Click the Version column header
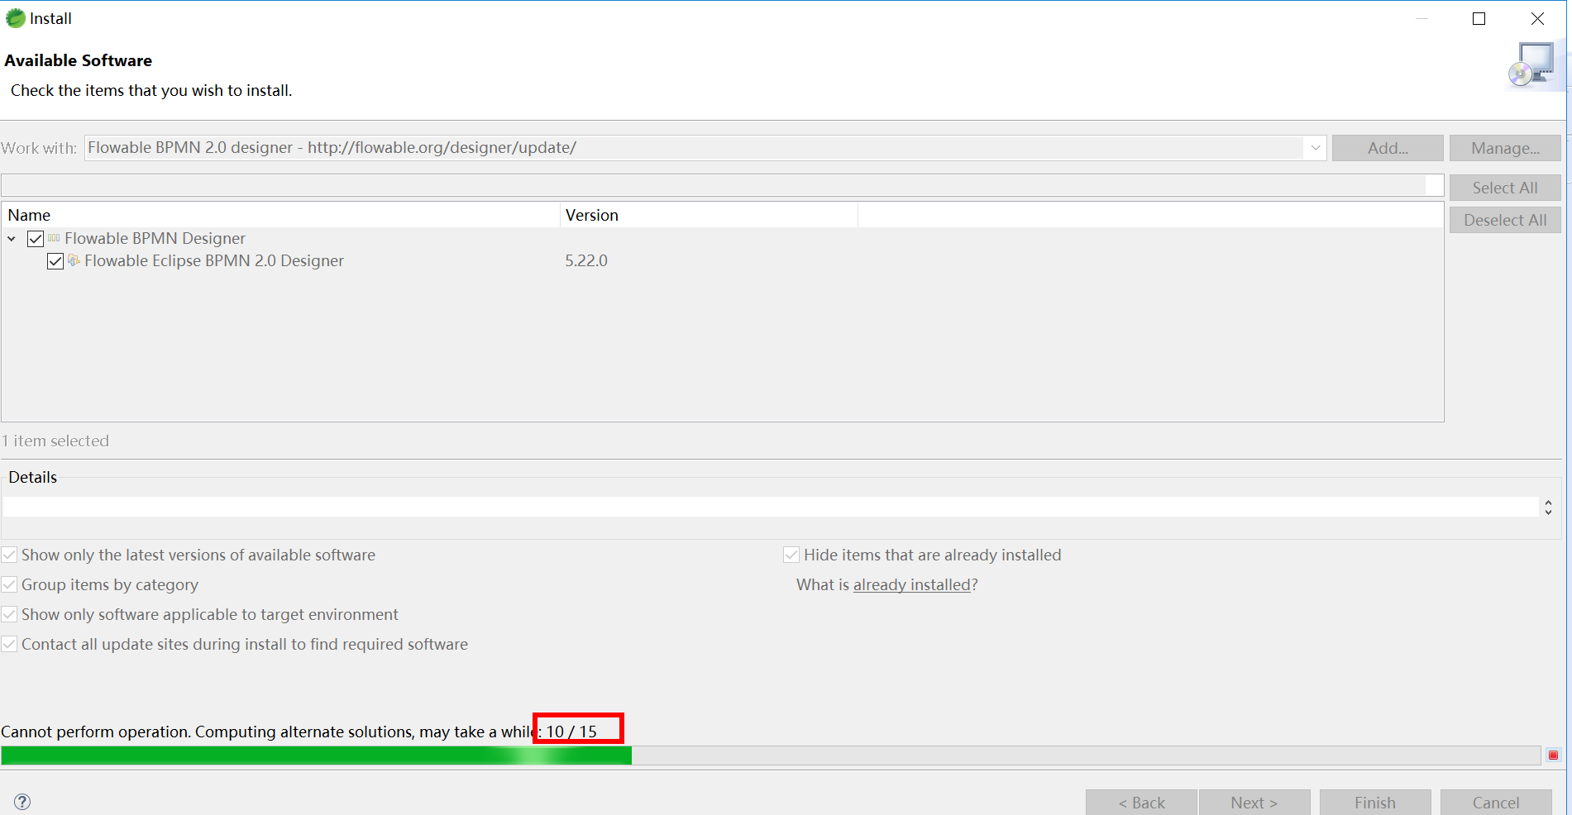The height and width of the screenshot is (815, 1572). click(709, 215)
